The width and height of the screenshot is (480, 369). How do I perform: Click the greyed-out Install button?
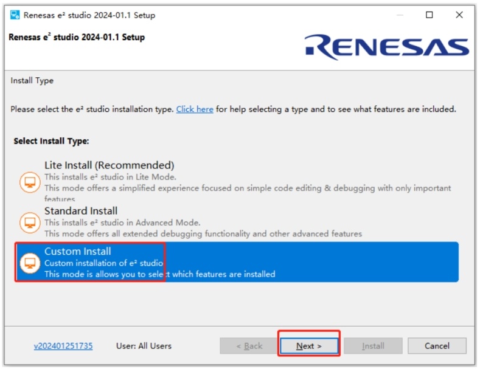click(x=373, y=346)
